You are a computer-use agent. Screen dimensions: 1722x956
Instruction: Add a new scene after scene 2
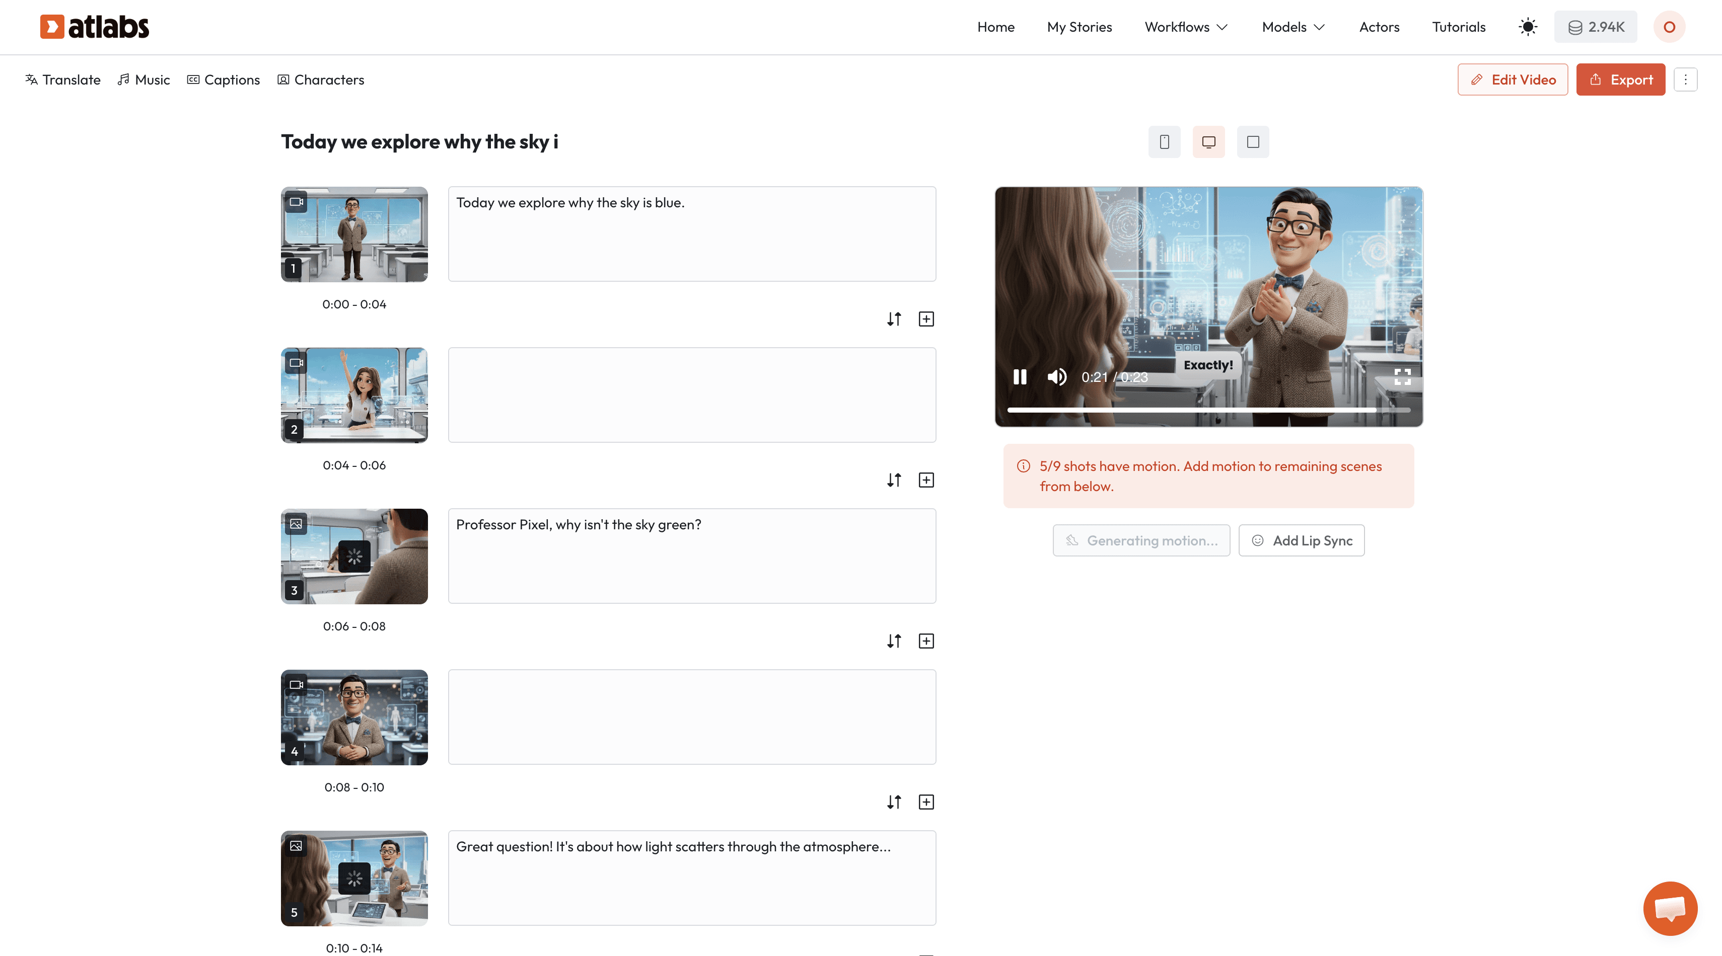click(926, 481)
